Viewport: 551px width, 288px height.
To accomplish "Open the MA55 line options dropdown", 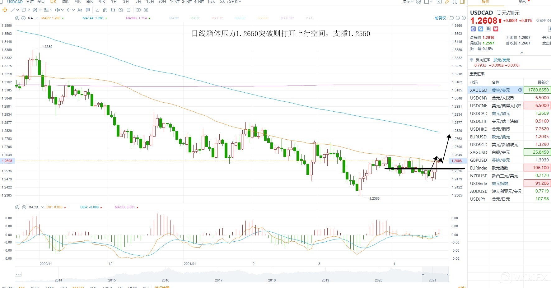I will tap(63, 18).
